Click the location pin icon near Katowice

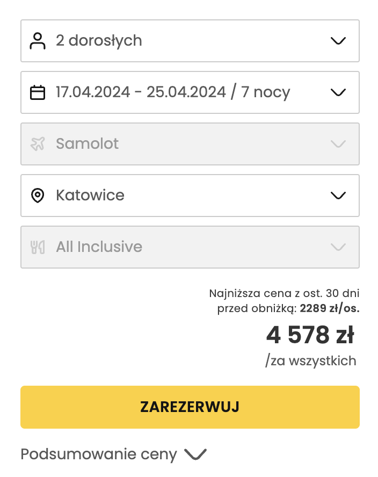pos(38,195)
